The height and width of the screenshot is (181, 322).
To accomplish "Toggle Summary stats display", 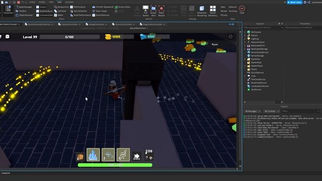I will 233,11.
